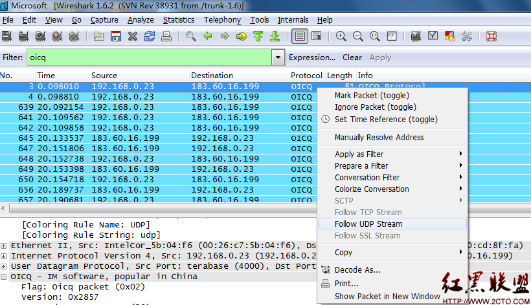Click packet list horizontal scrollbar left arrow

click(3, 209)
